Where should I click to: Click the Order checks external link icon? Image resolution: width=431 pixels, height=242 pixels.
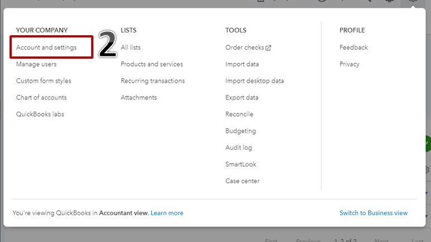point(268,48)
